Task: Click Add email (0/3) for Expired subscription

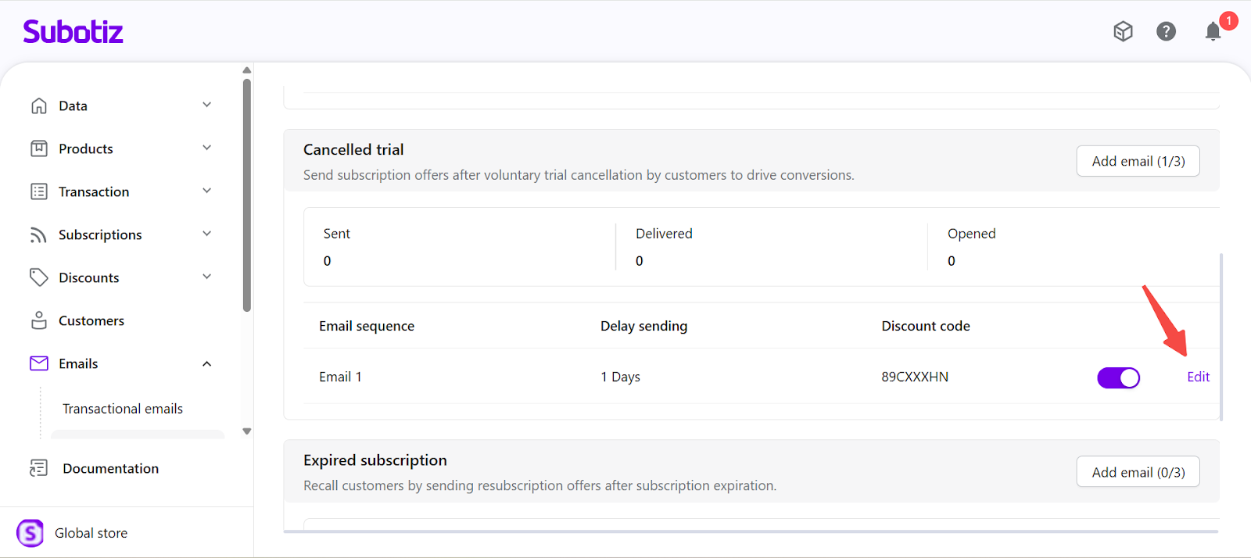Action: 1138,472
